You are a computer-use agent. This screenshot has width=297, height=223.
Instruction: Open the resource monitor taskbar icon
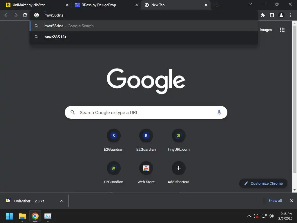(48, 216)
